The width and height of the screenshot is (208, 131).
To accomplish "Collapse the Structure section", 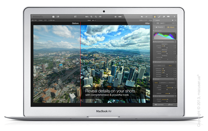I will [154, 62].
